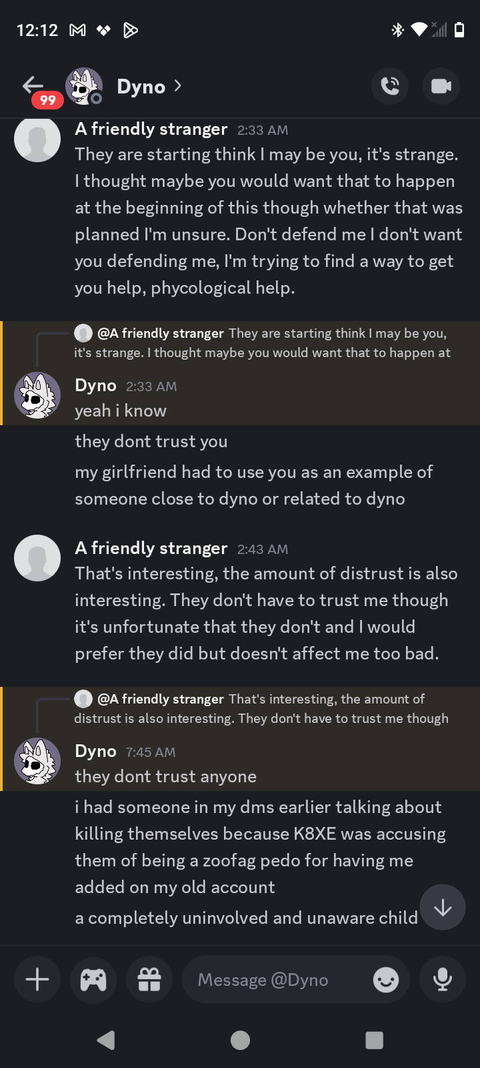This screenshot has width=480, height=1068.
Task: Jump to latest messages with down arrow
Action: (x=443, y=907)
